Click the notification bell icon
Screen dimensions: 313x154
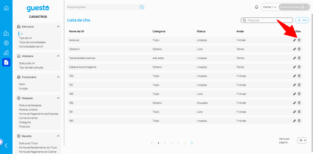click(x=256, y=7)
